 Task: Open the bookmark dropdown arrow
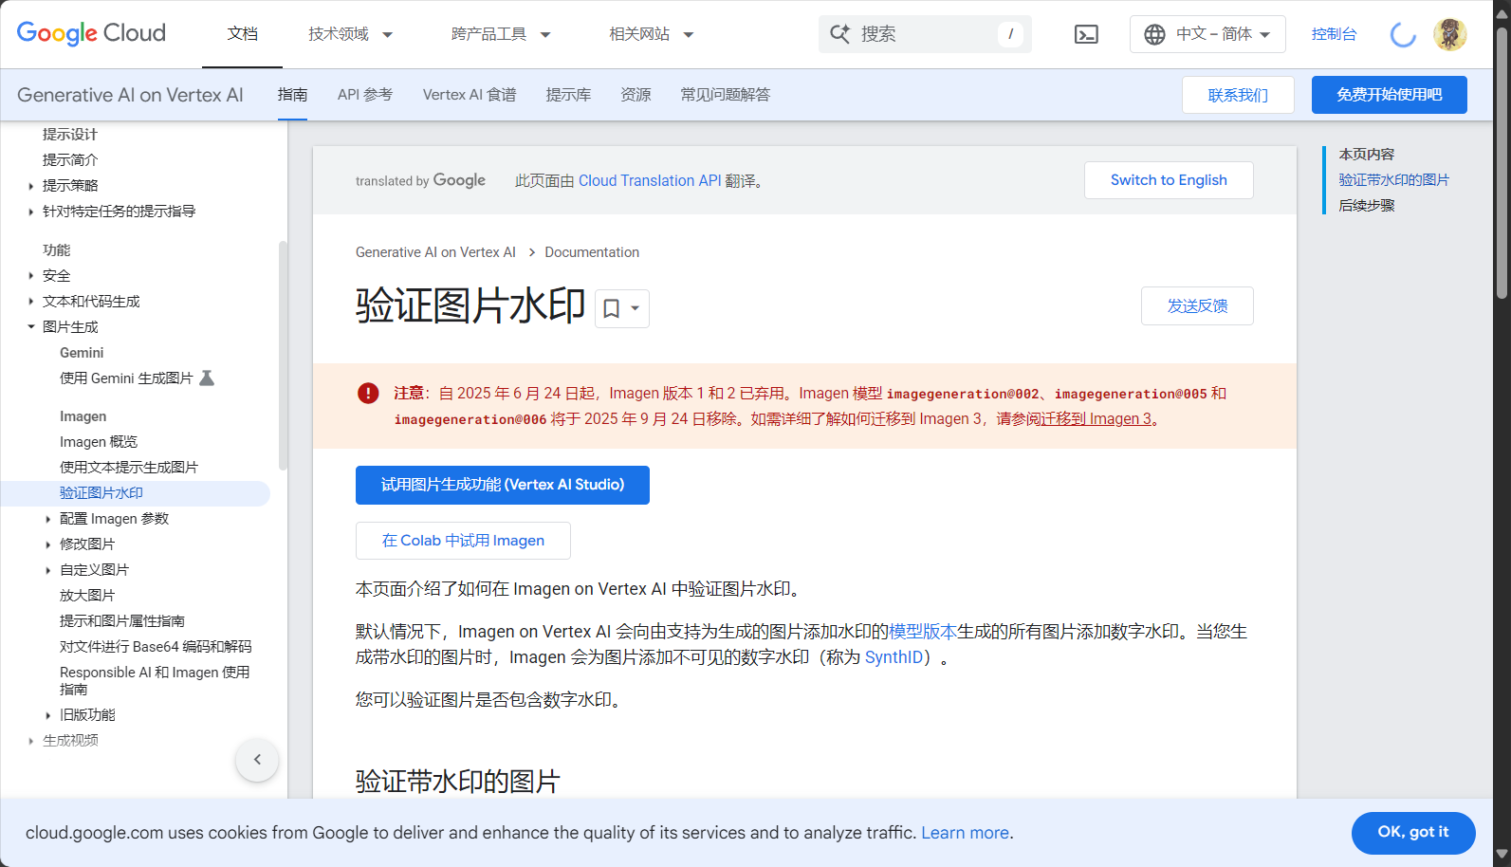point(636,308)
